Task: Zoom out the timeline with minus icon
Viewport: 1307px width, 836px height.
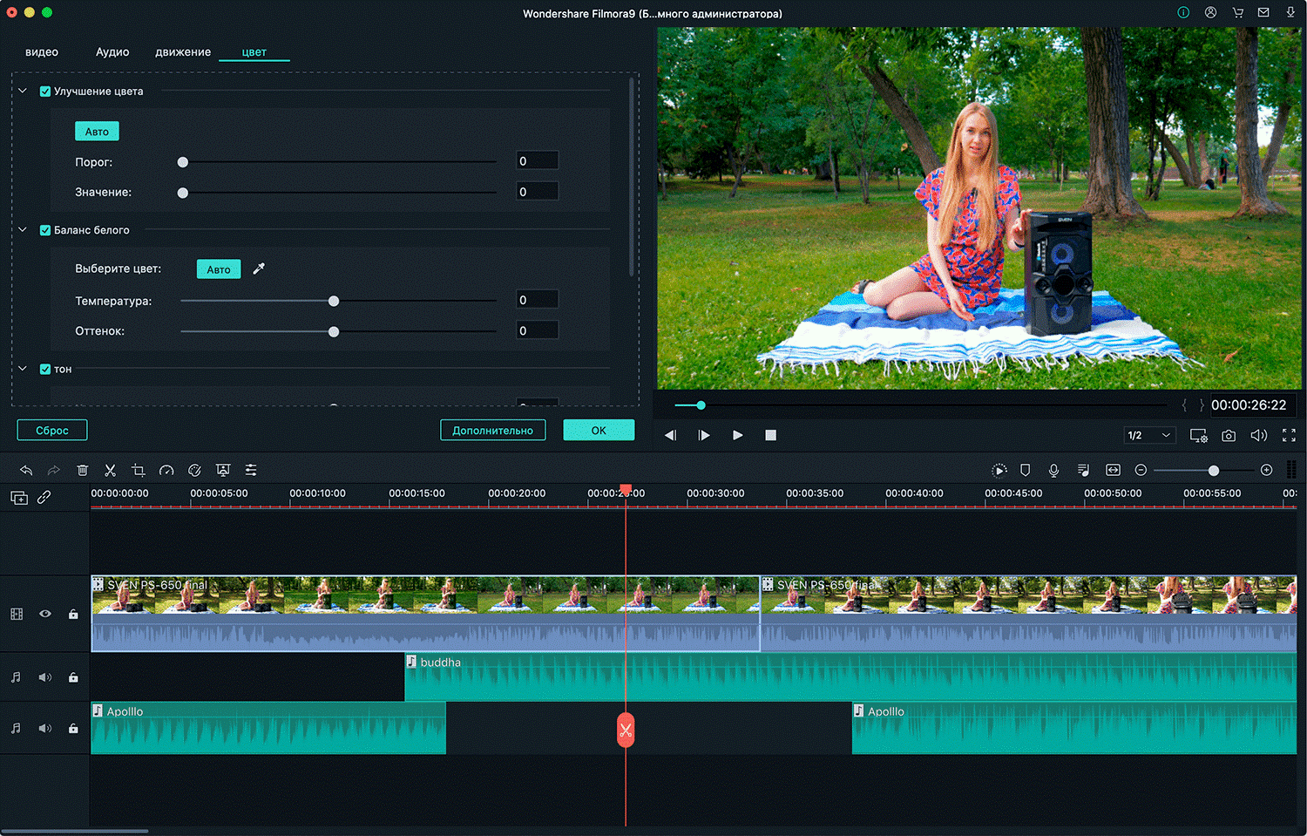Action: coord(1141,470)
